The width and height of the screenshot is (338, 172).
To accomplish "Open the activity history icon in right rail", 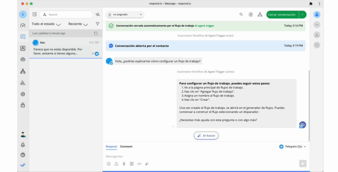I will (x=317, y=45).
